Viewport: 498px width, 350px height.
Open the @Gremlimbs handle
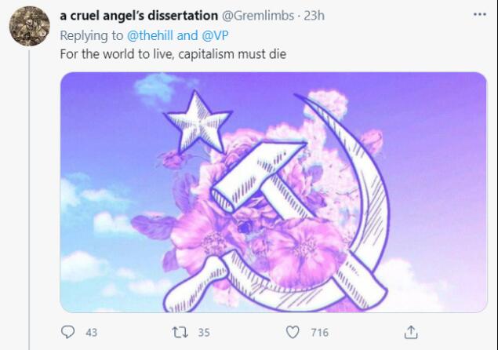pos(257,15)
